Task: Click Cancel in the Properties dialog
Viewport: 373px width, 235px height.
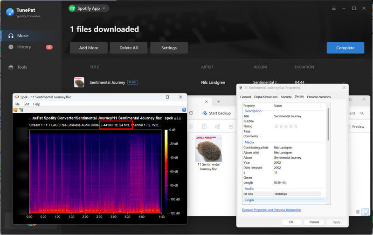Action: [314, 222]
